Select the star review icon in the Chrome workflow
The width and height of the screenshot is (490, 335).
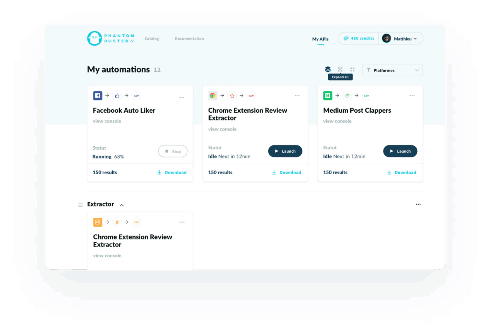pos(232,96)
